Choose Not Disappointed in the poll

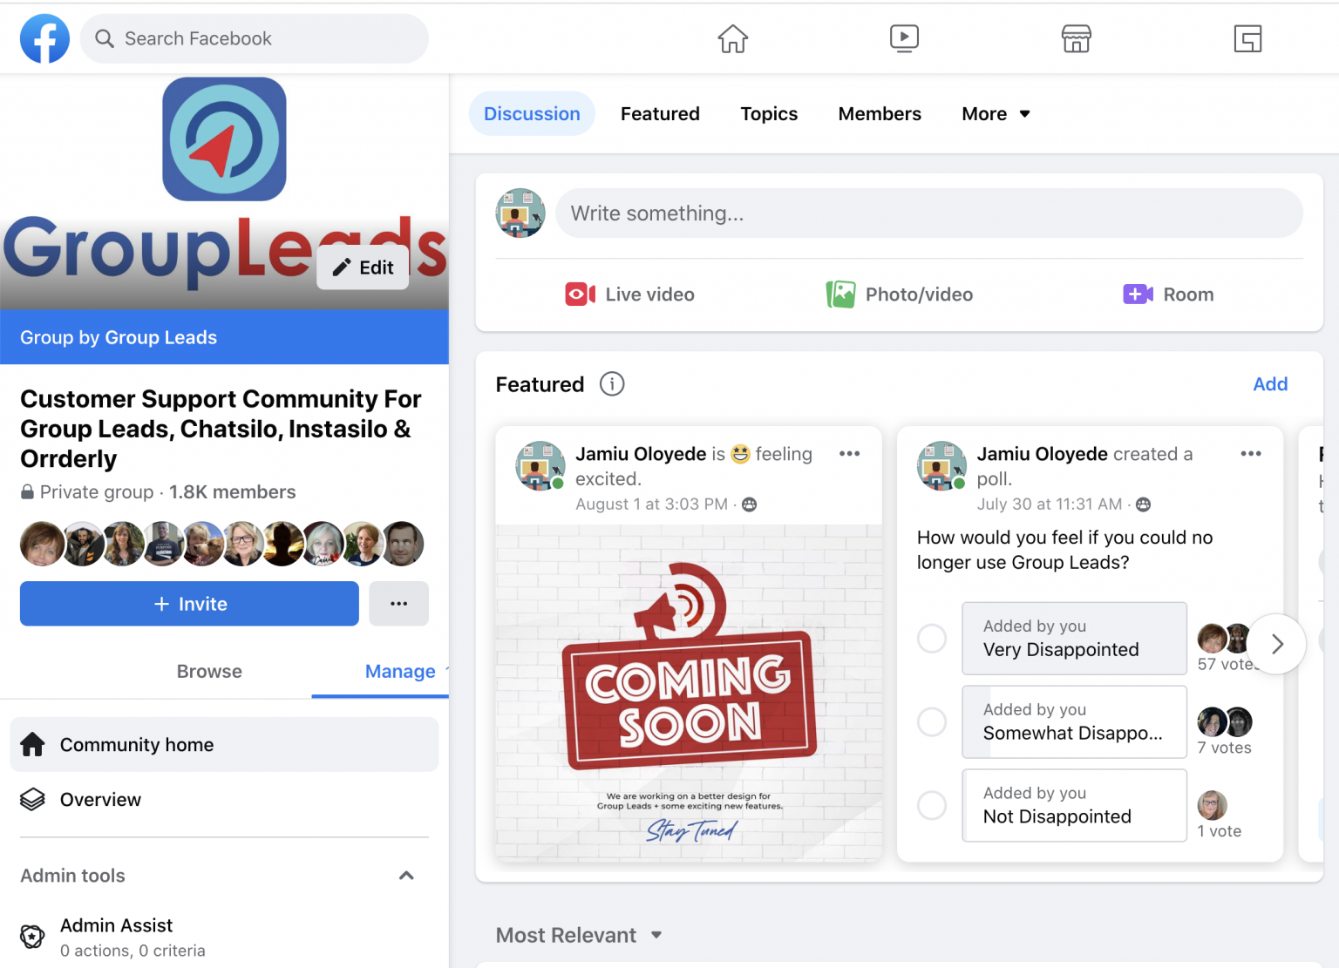click(931, 805)
